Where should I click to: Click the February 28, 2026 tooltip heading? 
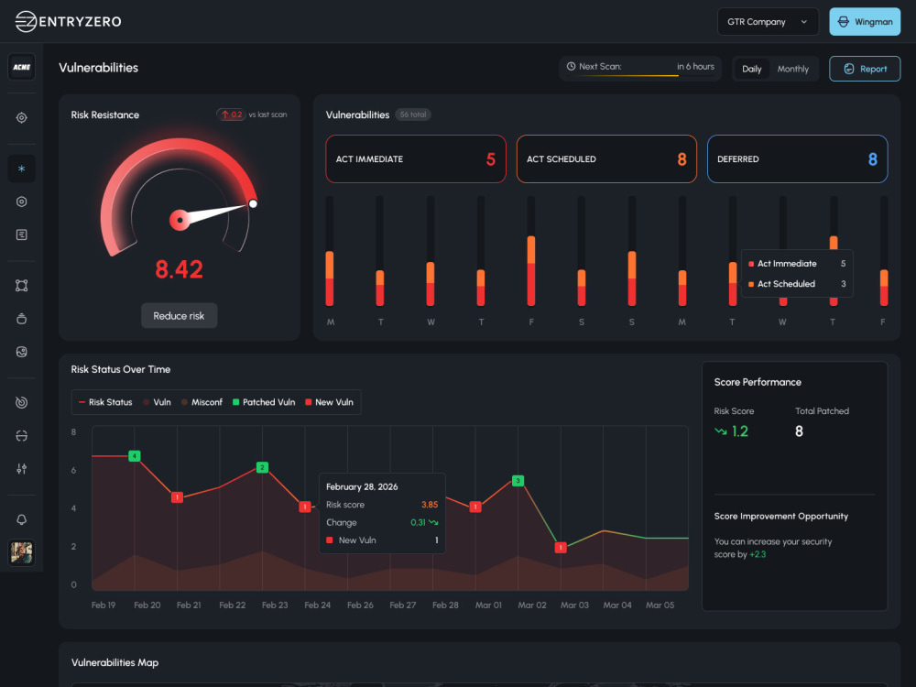(362, 486)
